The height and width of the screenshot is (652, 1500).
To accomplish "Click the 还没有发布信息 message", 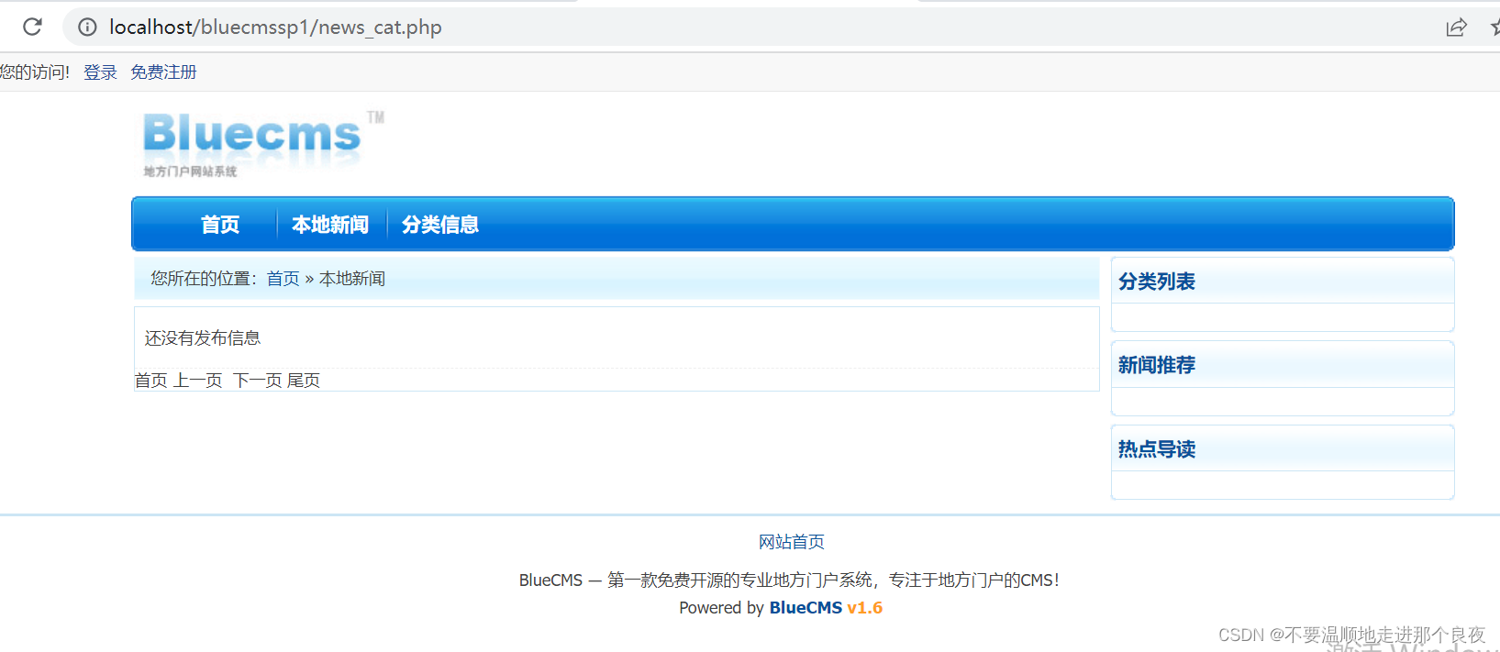I will (203, 338).
